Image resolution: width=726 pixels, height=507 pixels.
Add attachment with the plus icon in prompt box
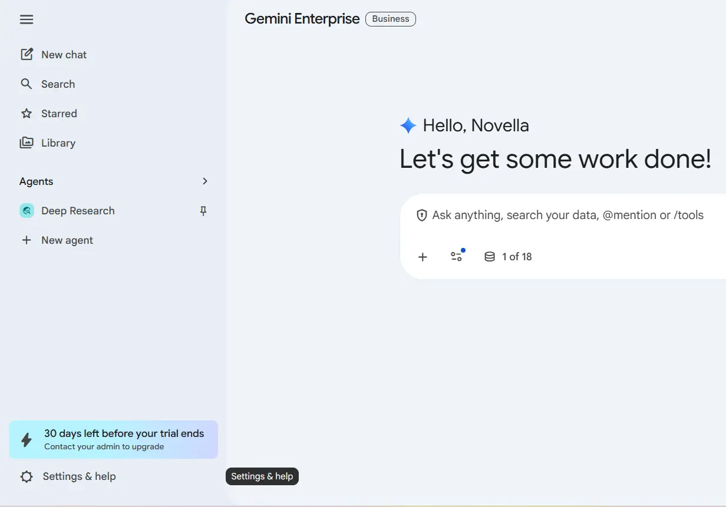423,257
